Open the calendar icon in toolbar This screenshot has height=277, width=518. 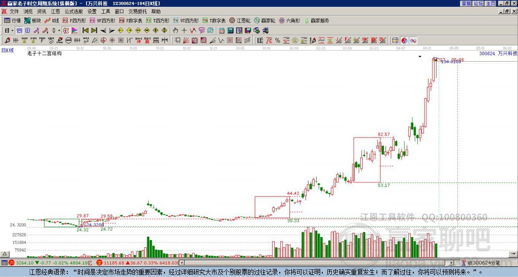222,31
